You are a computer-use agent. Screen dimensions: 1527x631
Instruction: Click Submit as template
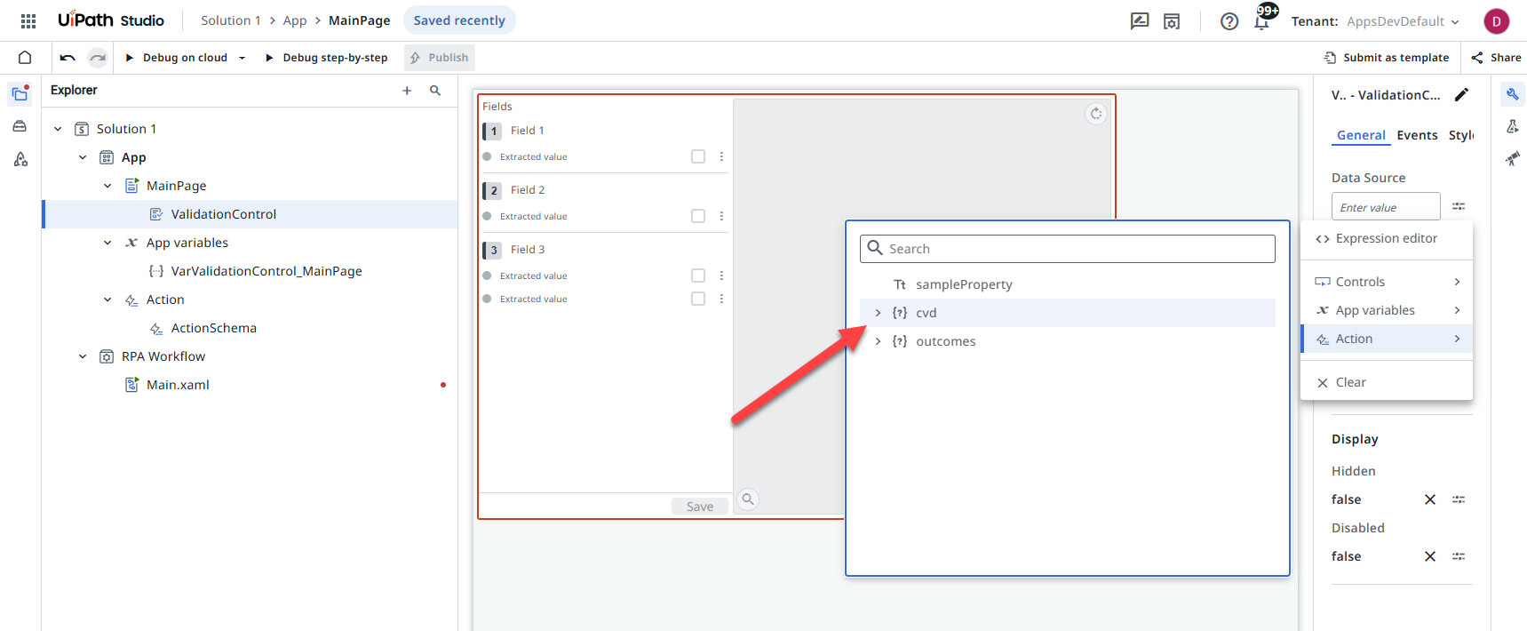click(1387, 58)
